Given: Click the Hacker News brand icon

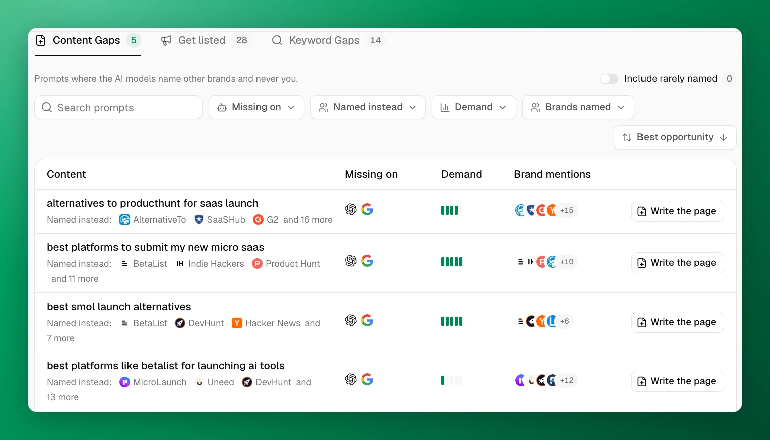Looking at the screenshot, I should [237, 323].
